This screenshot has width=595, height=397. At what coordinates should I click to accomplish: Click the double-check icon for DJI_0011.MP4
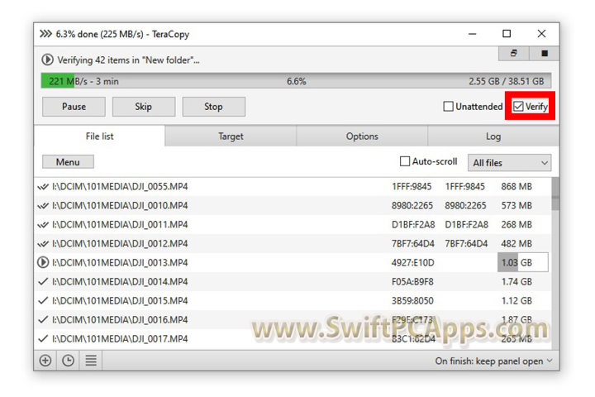(43, 224)
